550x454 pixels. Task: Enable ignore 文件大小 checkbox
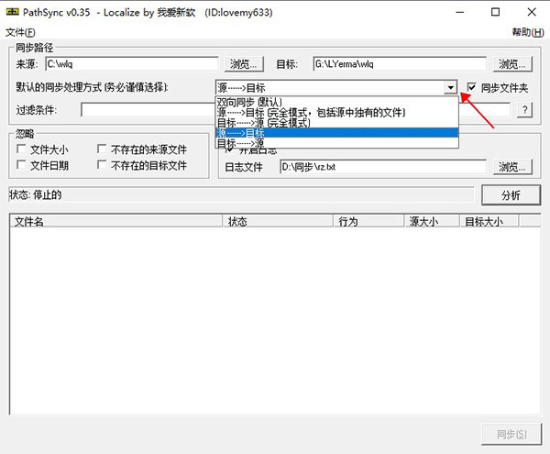click(x=21, y=149)
